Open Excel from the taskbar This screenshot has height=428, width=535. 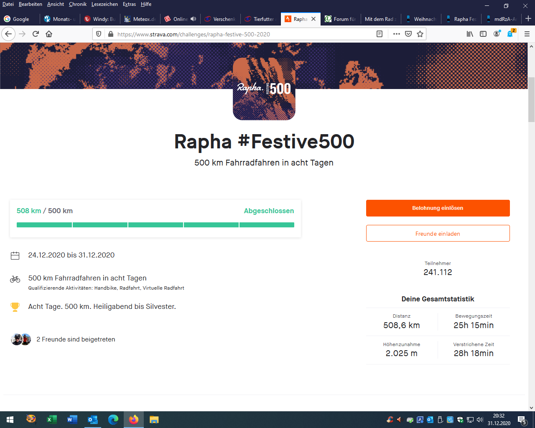point(52,420)
